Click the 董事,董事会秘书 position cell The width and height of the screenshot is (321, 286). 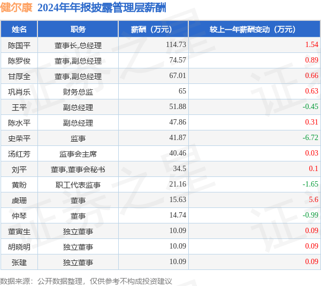tap(78, 169)
